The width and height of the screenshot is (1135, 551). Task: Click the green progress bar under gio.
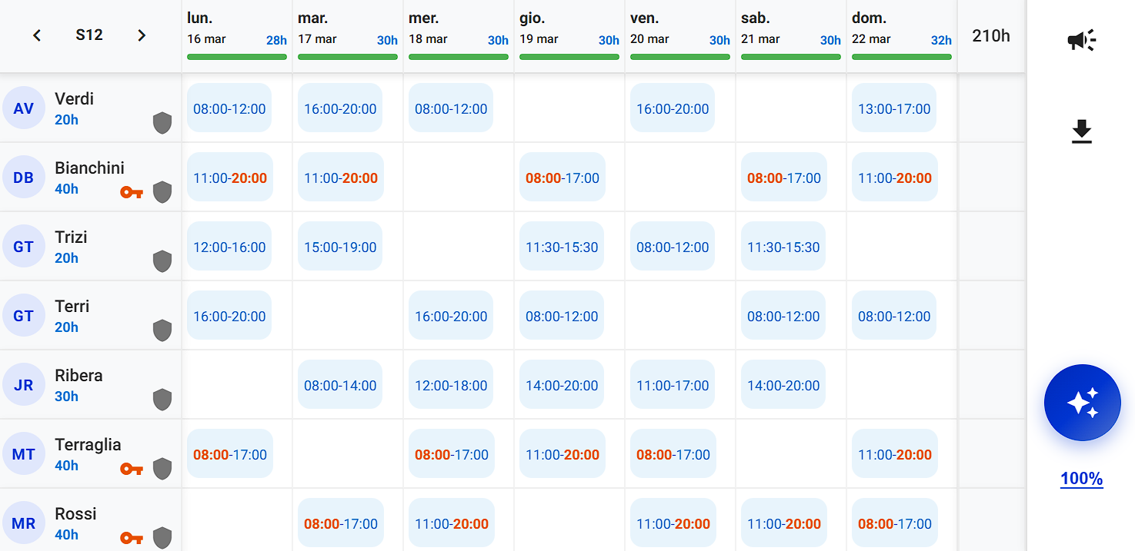569,57
